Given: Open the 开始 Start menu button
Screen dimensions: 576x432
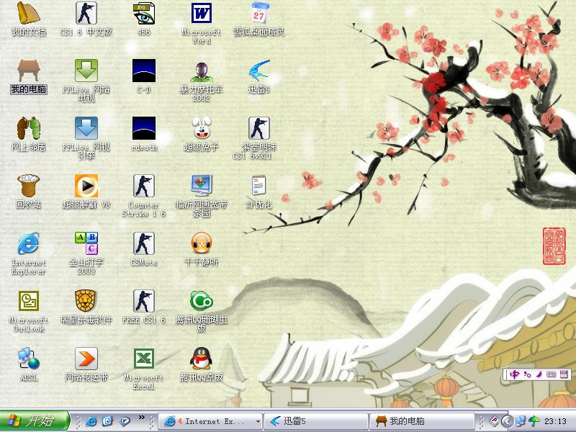Looking at the screenshot, I should [35, 421].
